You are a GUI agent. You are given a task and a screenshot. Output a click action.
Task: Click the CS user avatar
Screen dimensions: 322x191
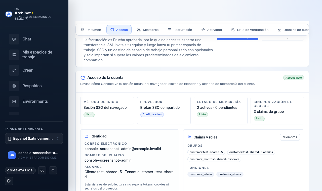pyautogui.click(x=12, y=155)
